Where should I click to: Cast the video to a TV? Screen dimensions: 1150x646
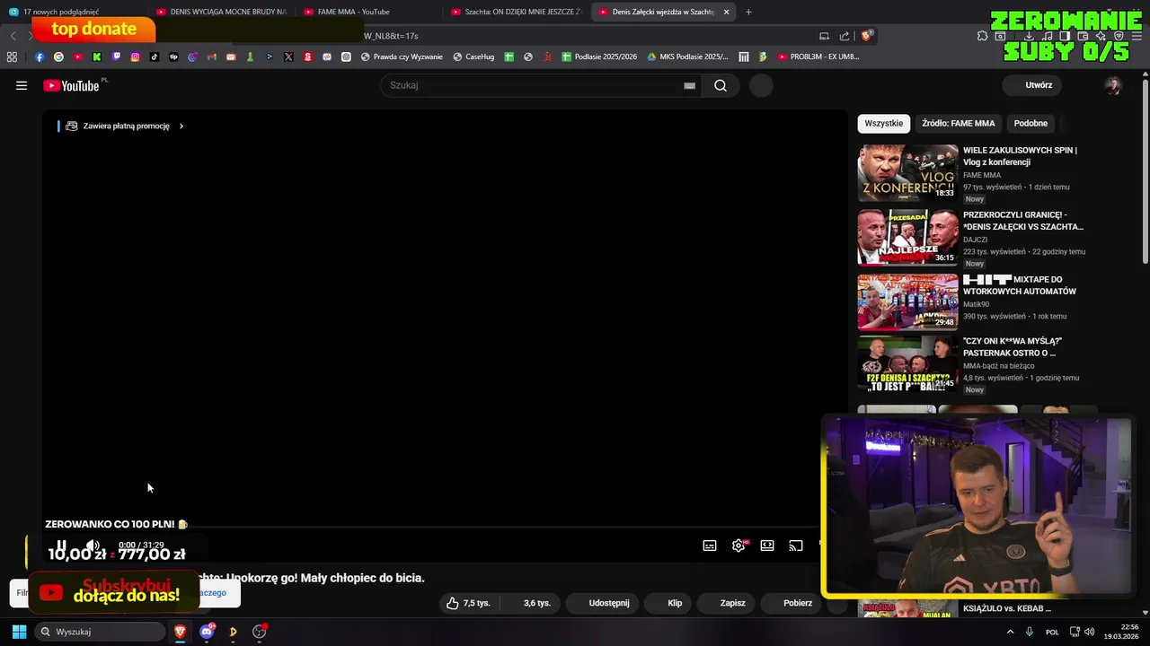[796, 546]
